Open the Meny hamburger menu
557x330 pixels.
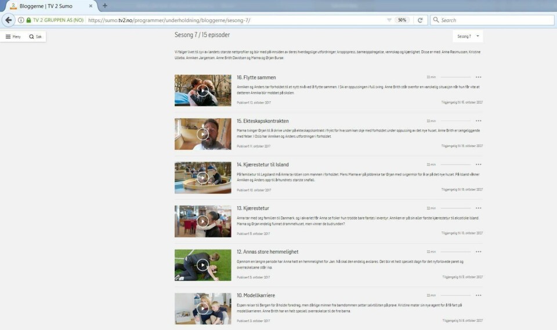[x=13, y=36]
